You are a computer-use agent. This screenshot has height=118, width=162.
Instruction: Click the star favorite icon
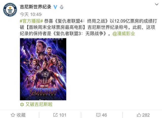coord(13,115)
